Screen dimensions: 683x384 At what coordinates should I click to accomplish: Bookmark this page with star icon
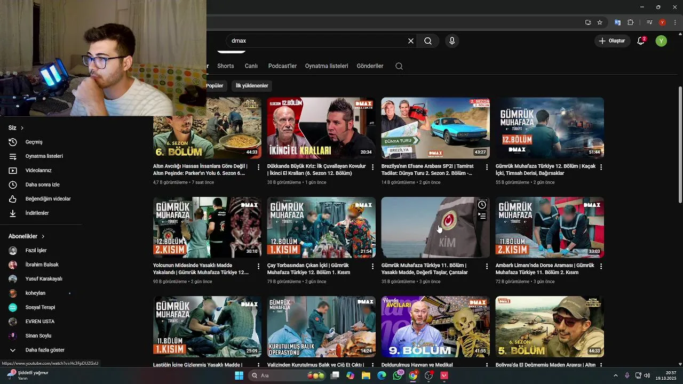(x=600, y=22)
